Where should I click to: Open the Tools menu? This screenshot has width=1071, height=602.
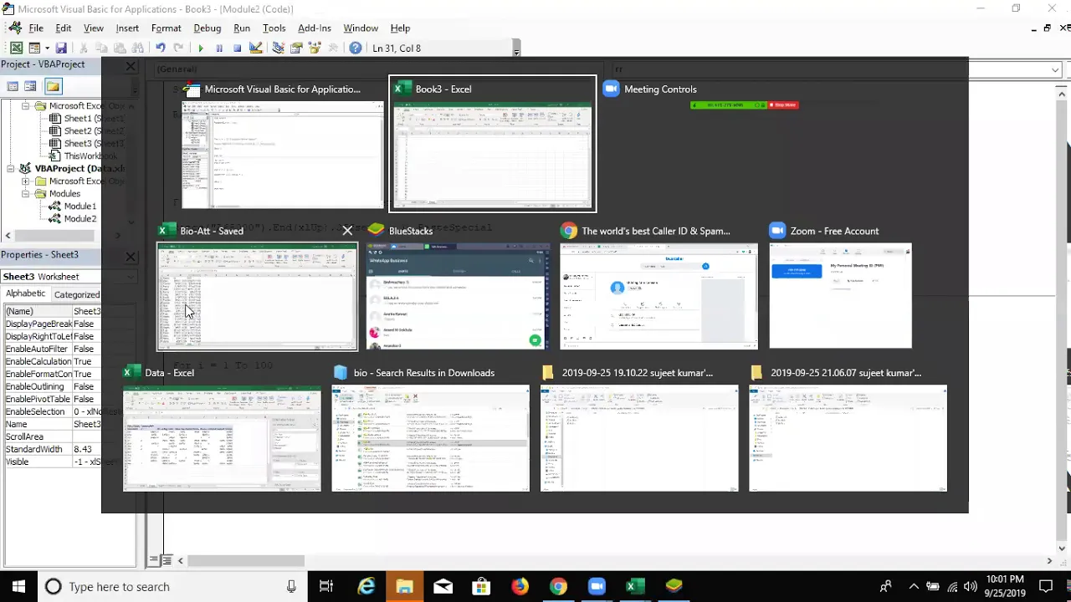(x=274, y=28)
